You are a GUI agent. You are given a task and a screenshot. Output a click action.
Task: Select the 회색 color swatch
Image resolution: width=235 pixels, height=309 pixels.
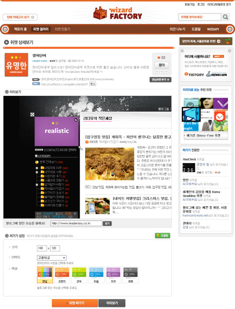pyautogui.click(x=131, y=275)
